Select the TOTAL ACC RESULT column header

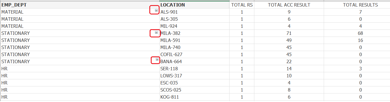(289, 5)
